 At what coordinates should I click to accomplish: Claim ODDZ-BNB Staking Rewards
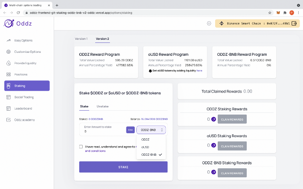coord(232,173)
